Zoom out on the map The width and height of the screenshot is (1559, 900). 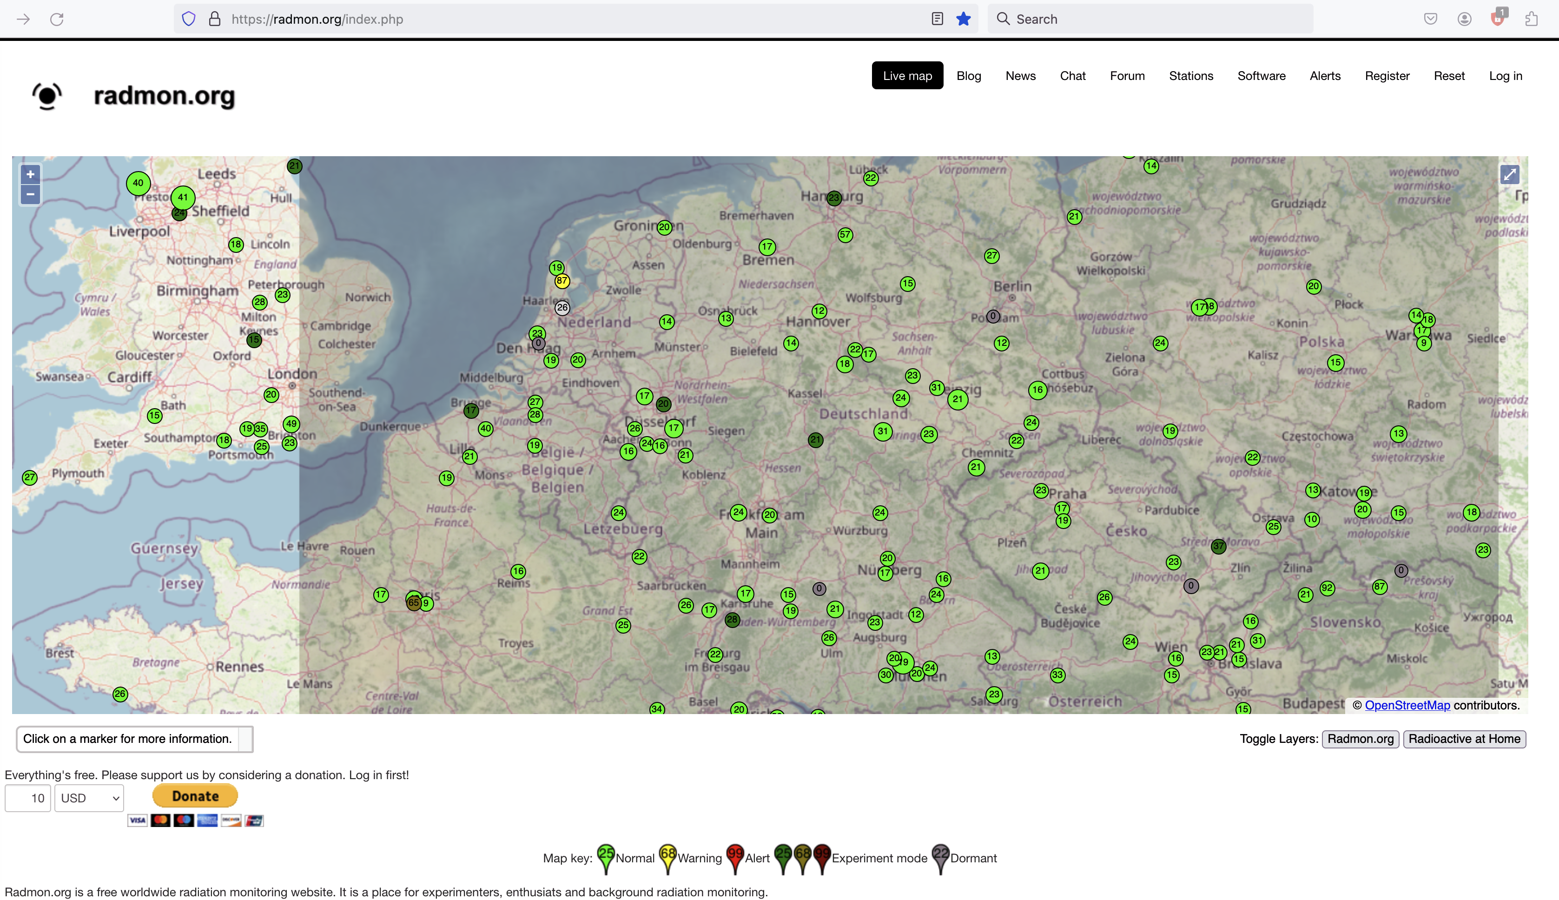pyautogui.click(x=30, y=194)
